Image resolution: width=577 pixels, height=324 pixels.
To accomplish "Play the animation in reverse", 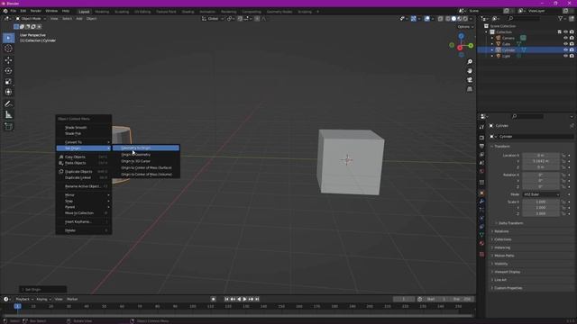I will 239,299.
